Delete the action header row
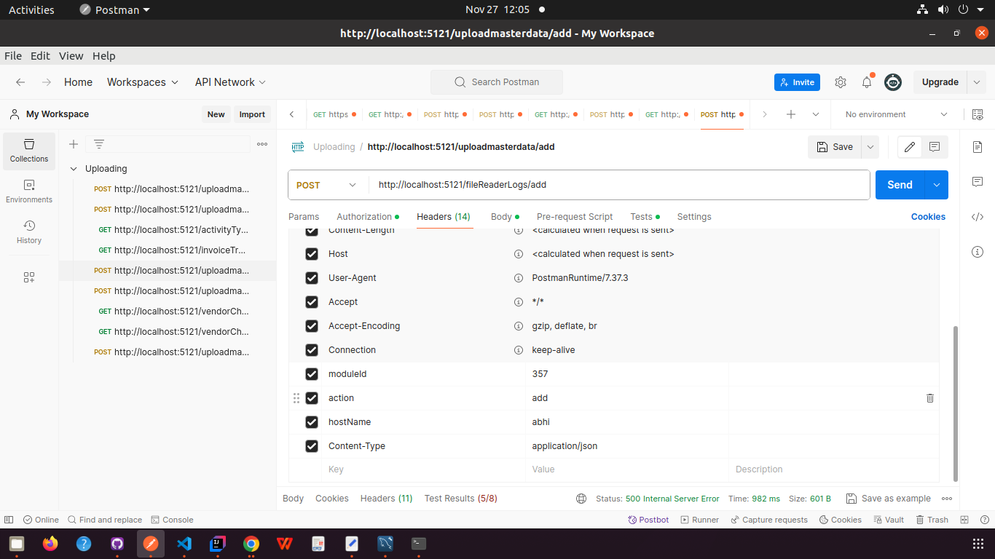The height and width of the screenshot is (559, 995). [x=929, y=398]
